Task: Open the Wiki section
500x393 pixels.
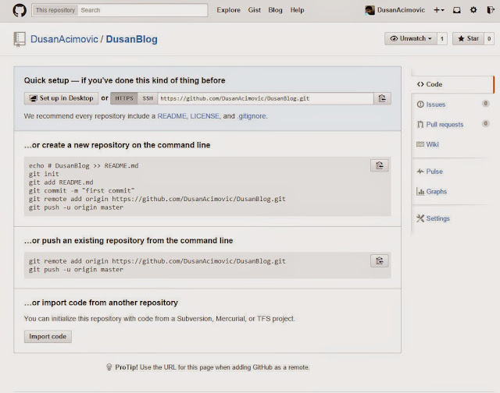Action: click(x=428, y=144)
